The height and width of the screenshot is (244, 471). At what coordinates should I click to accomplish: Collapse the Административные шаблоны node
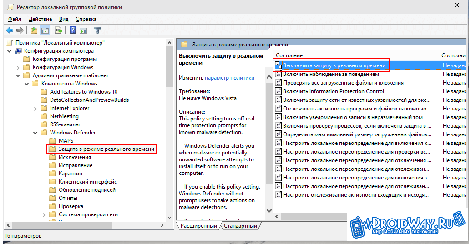point(18,75)
